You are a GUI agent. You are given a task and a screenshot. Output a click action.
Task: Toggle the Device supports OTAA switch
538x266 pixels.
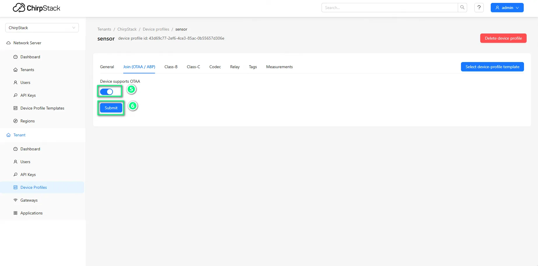[x=106, y=92]
